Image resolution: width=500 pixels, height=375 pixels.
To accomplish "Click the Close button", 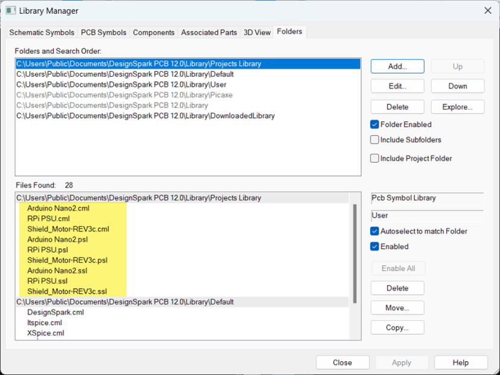I will pyautogui.click(x=343, y=362).
